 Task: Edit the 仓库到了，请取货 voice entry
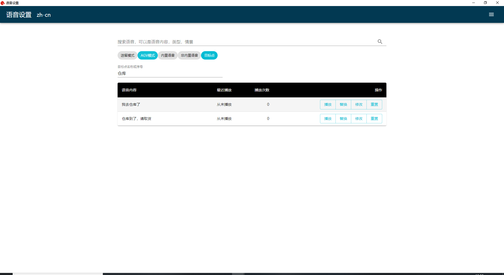pyautogui.click(x=359, y=119)
